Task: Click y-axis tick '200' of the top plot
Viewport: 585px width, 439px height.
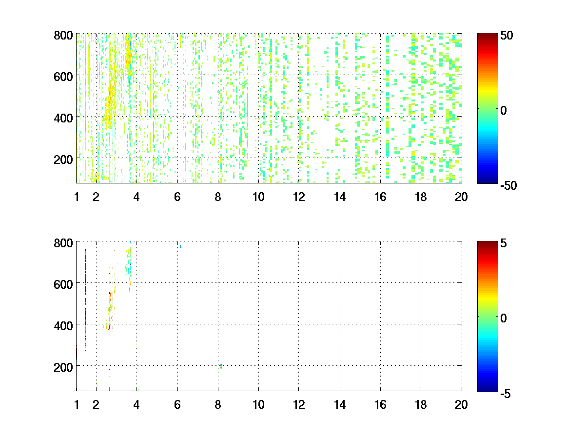Action: point(63,159)
